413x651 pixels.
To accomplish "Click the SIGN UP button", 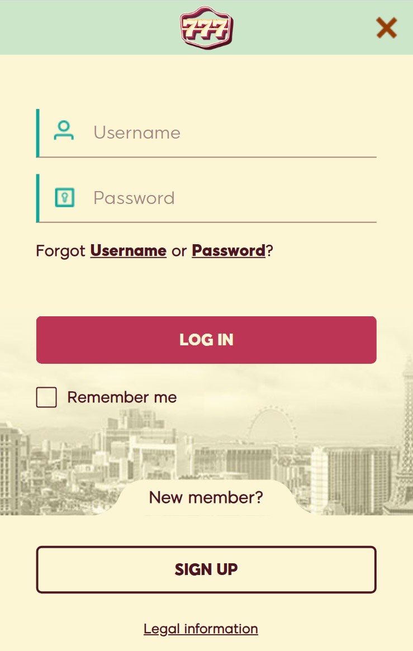I will tap(206, 569).
